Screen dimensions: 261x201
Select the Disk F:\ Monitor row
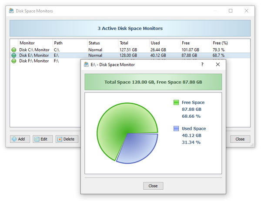45,61
